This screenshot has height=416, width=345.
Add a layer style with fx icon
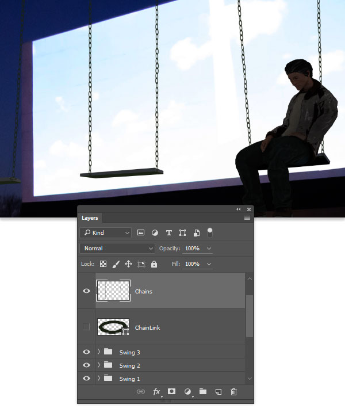[156, 392]
